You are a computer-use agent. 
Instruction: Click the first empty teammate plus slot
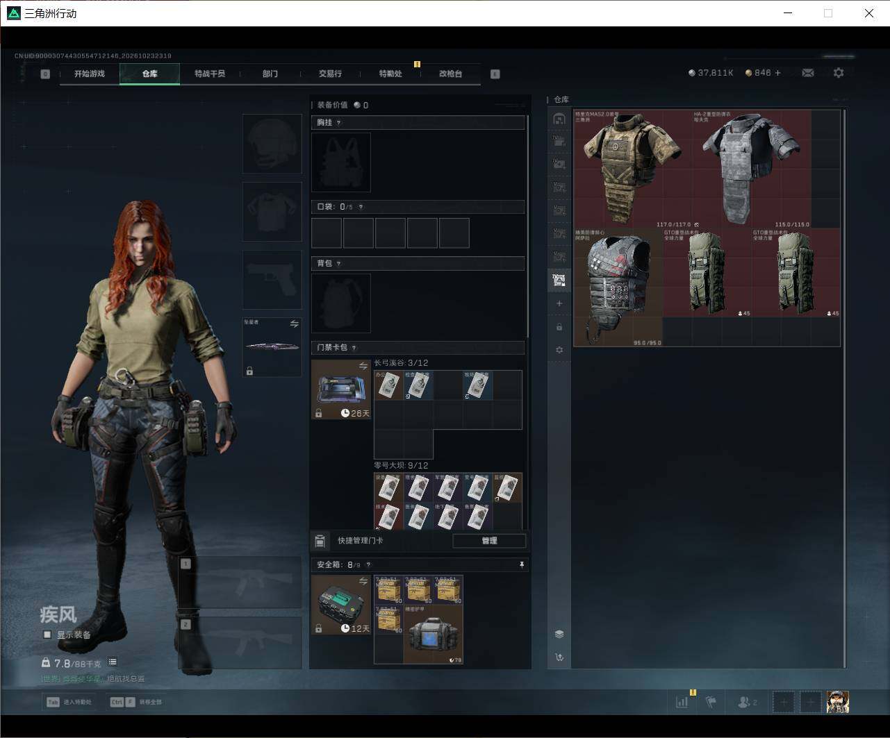coord(784,702)
